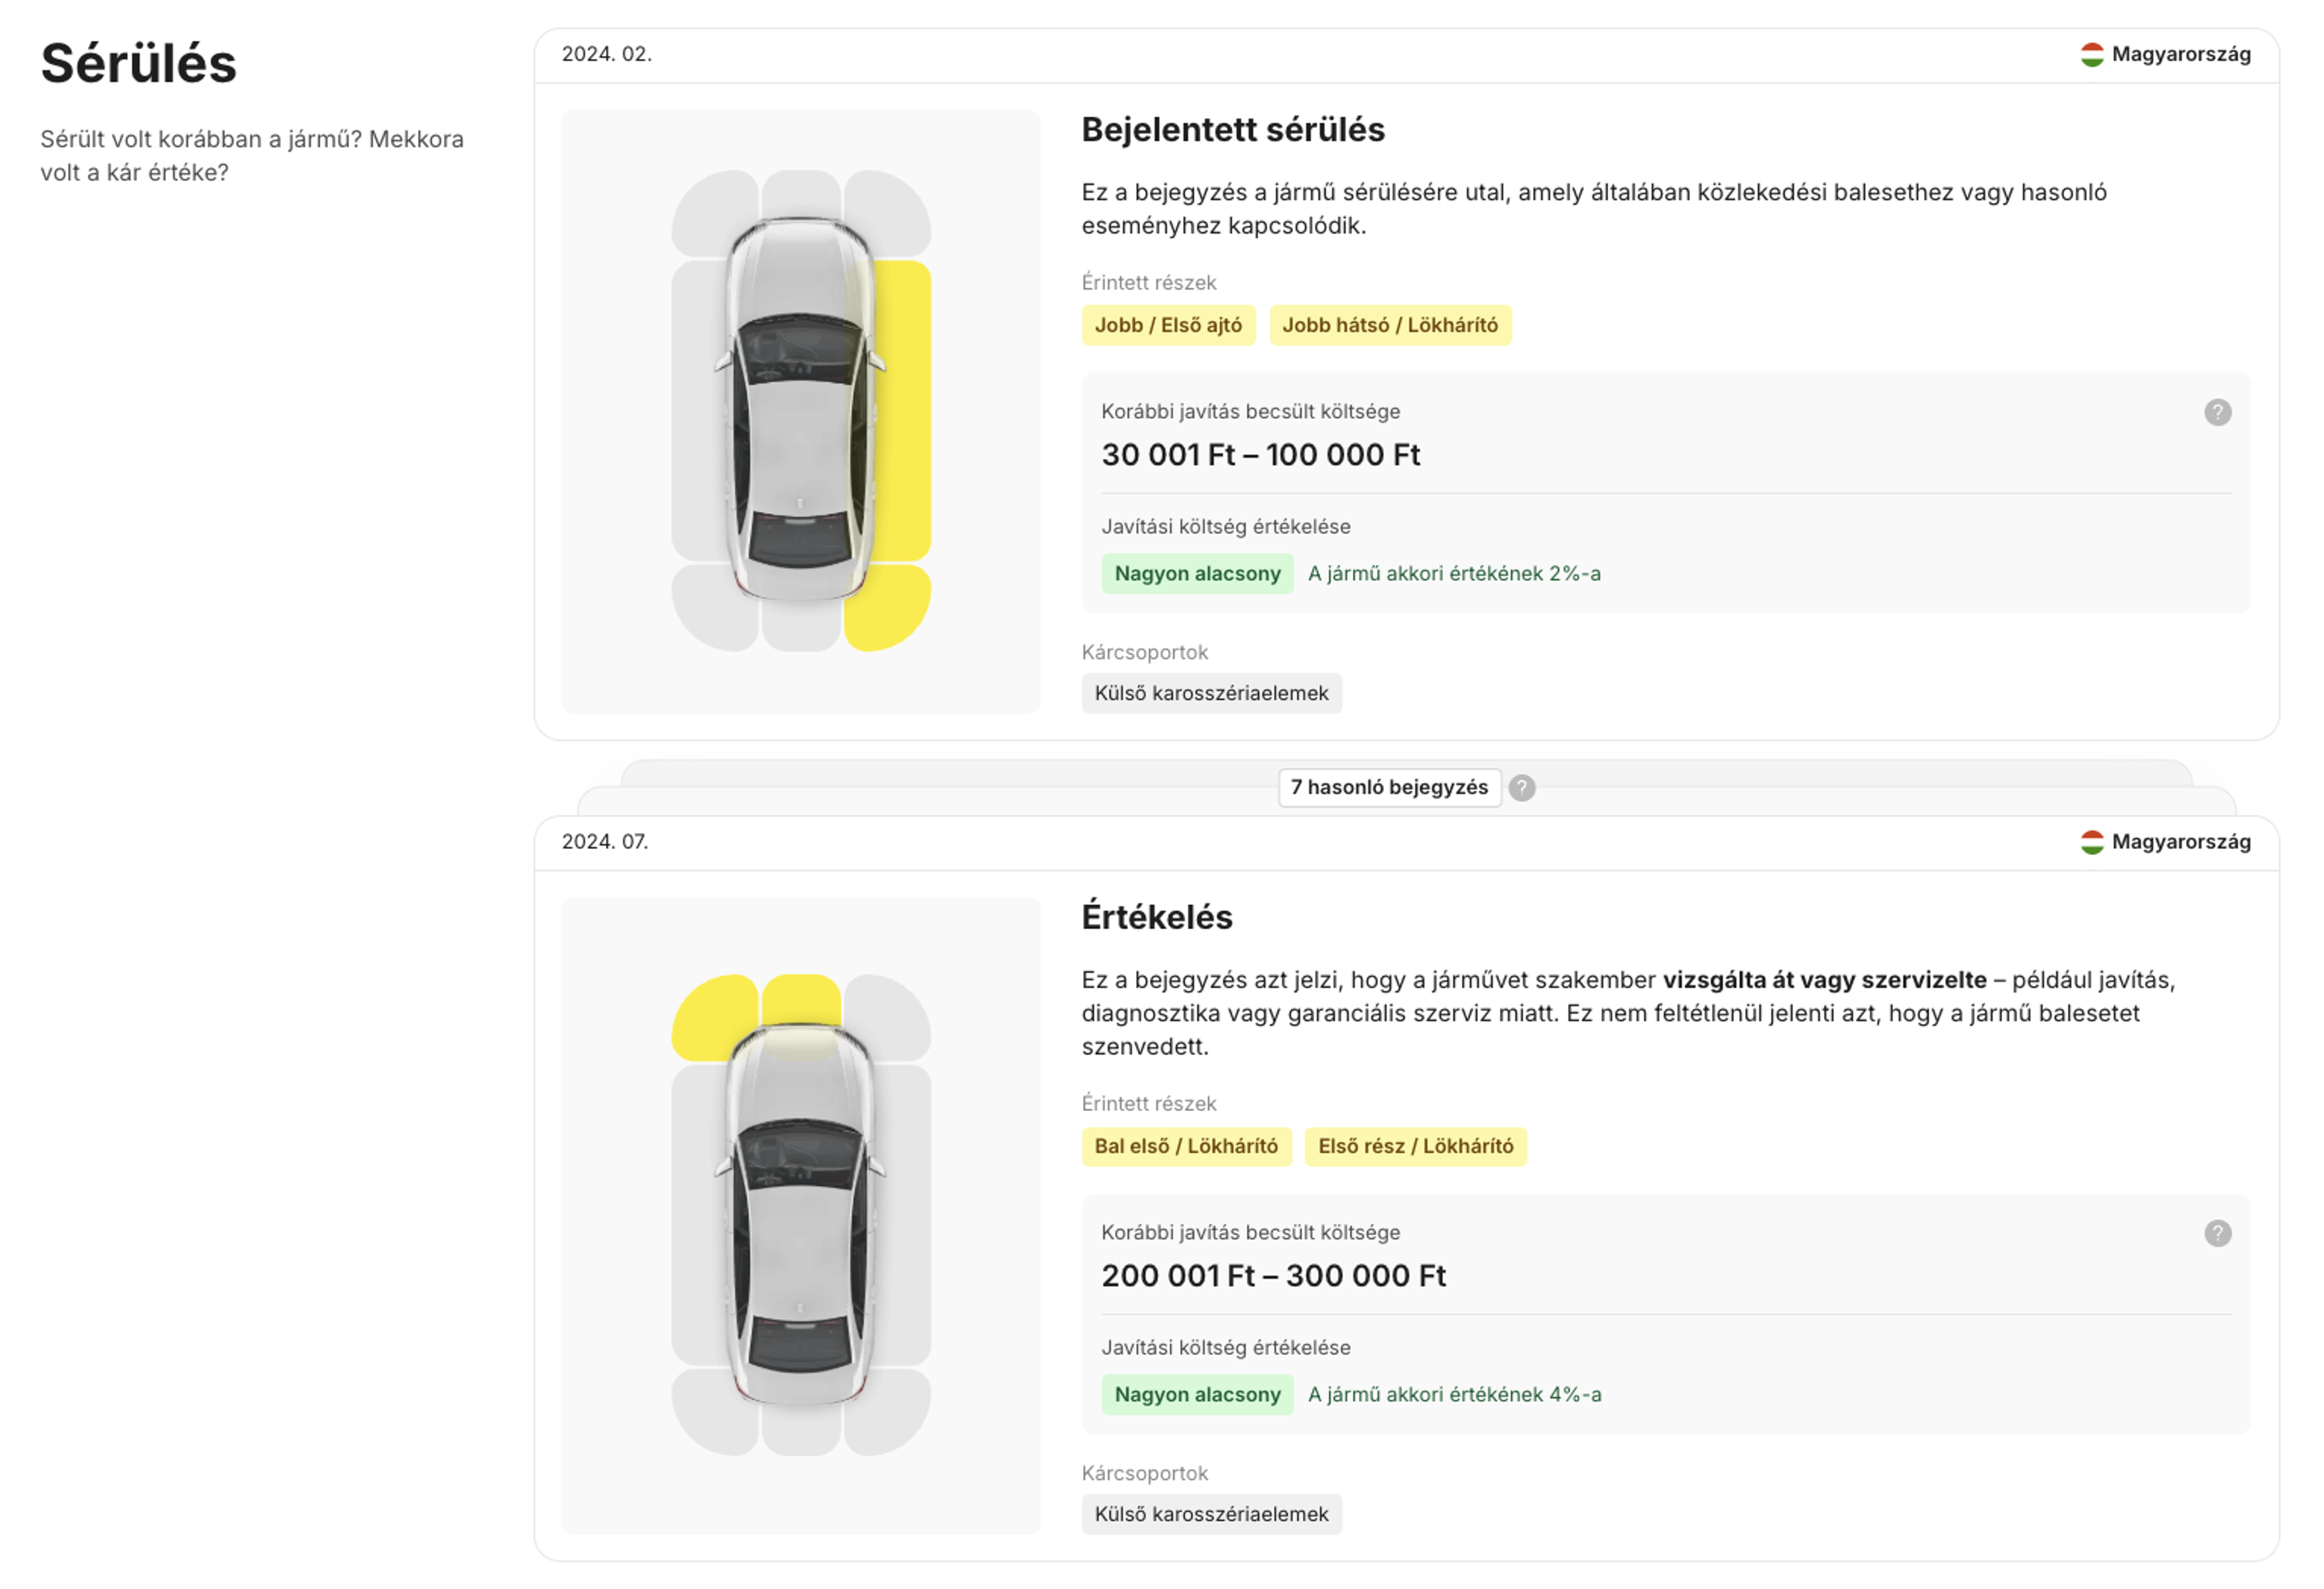Select the Jobb / Első ajtó tag
The image size is (2324, 1589).
(1167, 325)
